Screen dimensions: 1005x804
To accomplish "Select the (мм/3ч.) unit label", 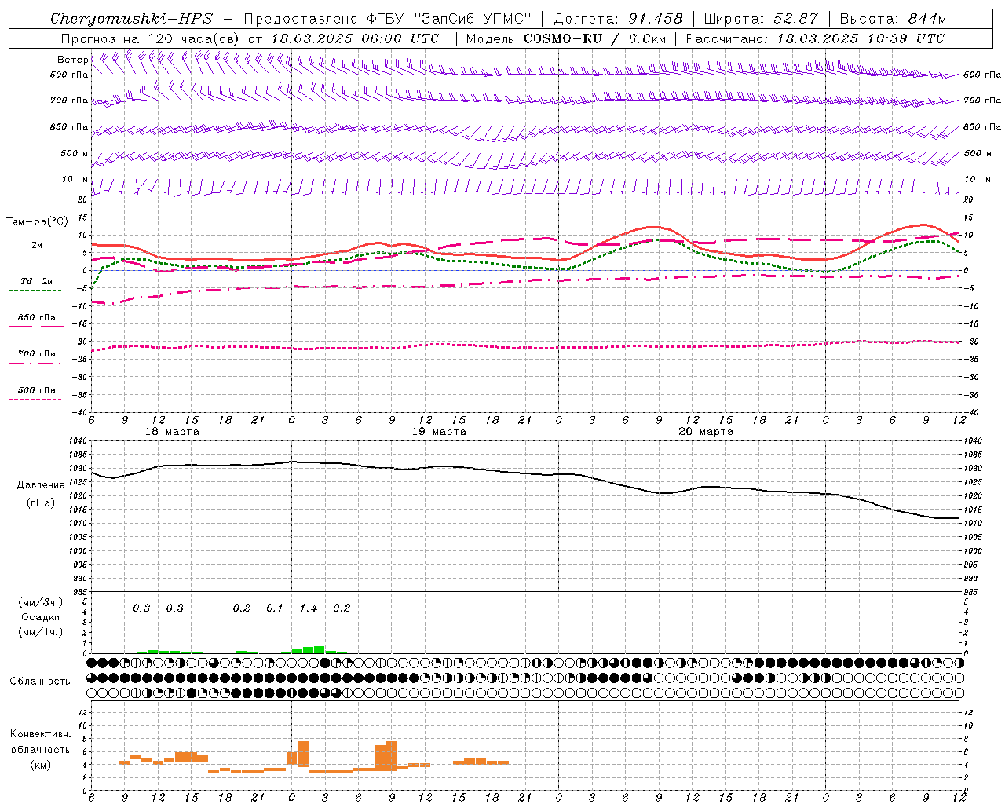I will click(40, 602).
